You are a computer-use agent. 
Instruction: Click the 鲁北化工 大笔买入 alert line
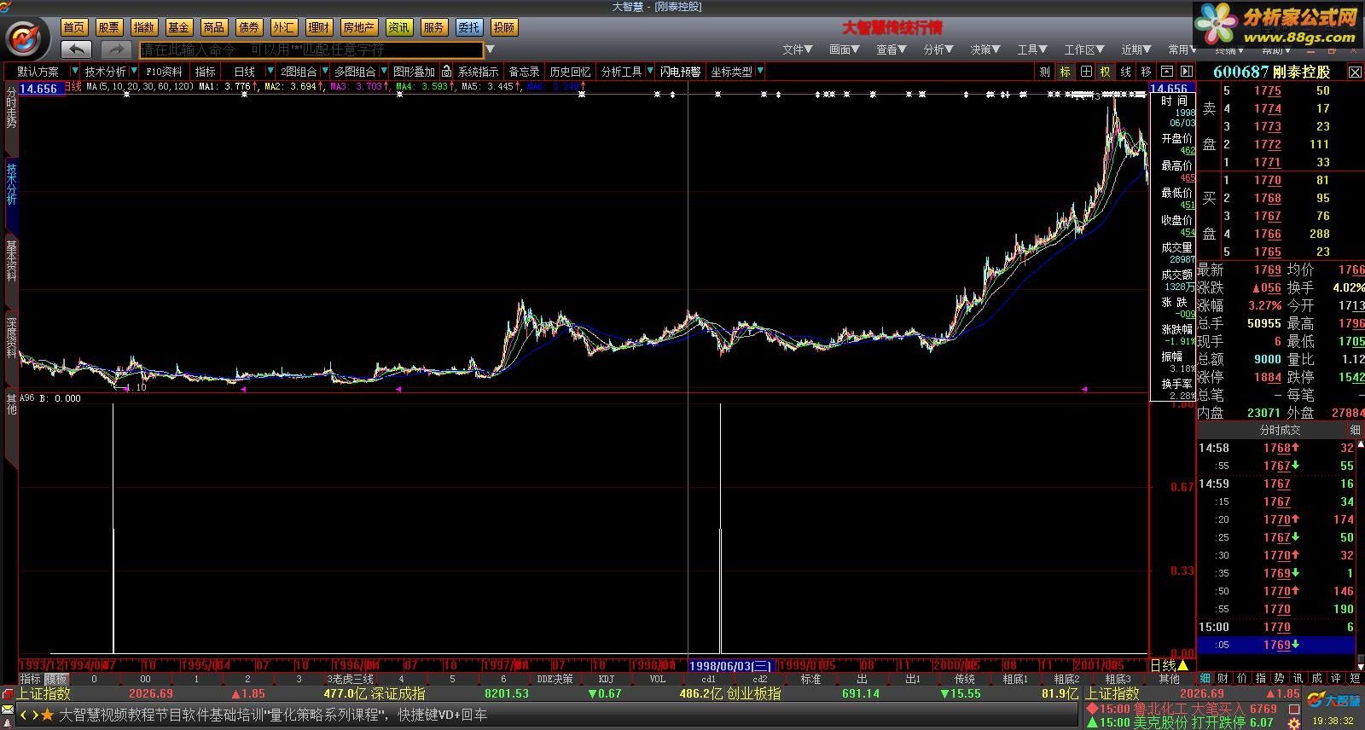pos(1182,709)
